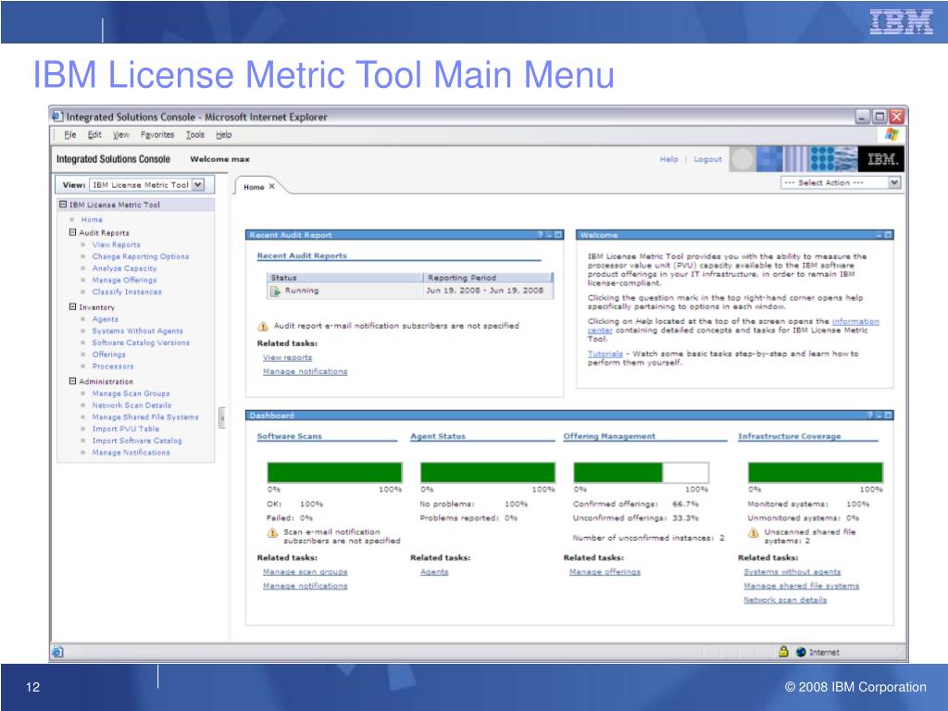
Task: Open Systems Without Agents tree item
Action: (137, 331)
